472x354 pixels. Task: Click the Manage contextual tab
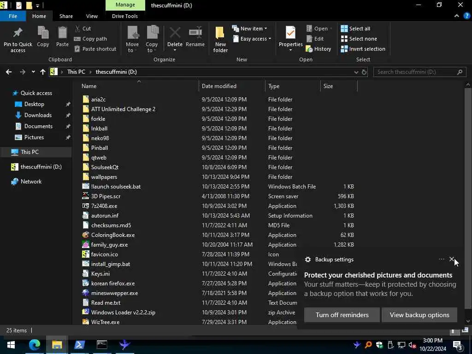click(125, 5)
